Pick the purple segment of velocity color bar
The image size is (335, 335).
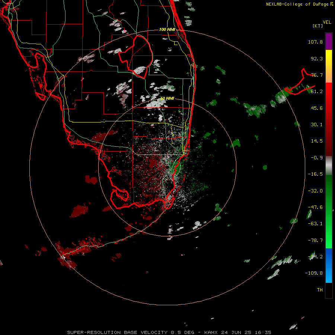(x=329, y=41)
